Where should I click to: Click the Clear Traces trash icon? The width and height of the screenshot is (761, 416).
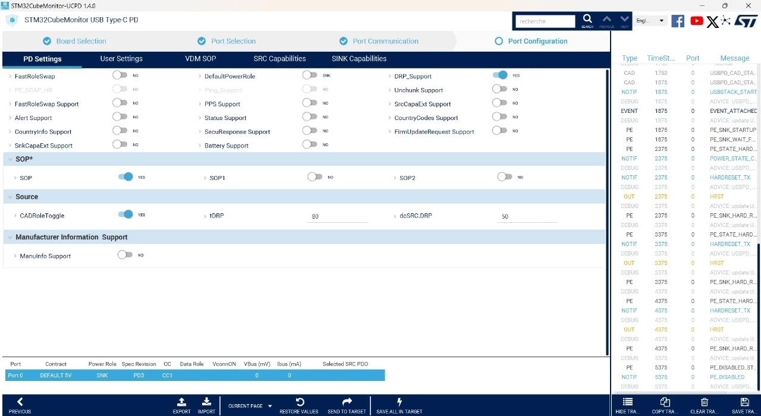click(x=705, y=402)
